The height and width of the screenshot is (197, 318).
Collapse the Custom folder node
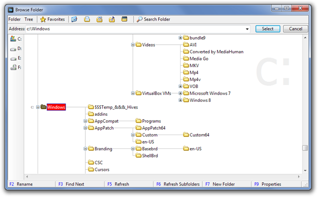point(132,135)
